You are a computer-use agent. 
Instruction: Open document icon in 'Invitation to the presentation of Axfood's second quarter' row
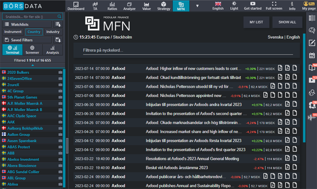[x=295, y=113]
